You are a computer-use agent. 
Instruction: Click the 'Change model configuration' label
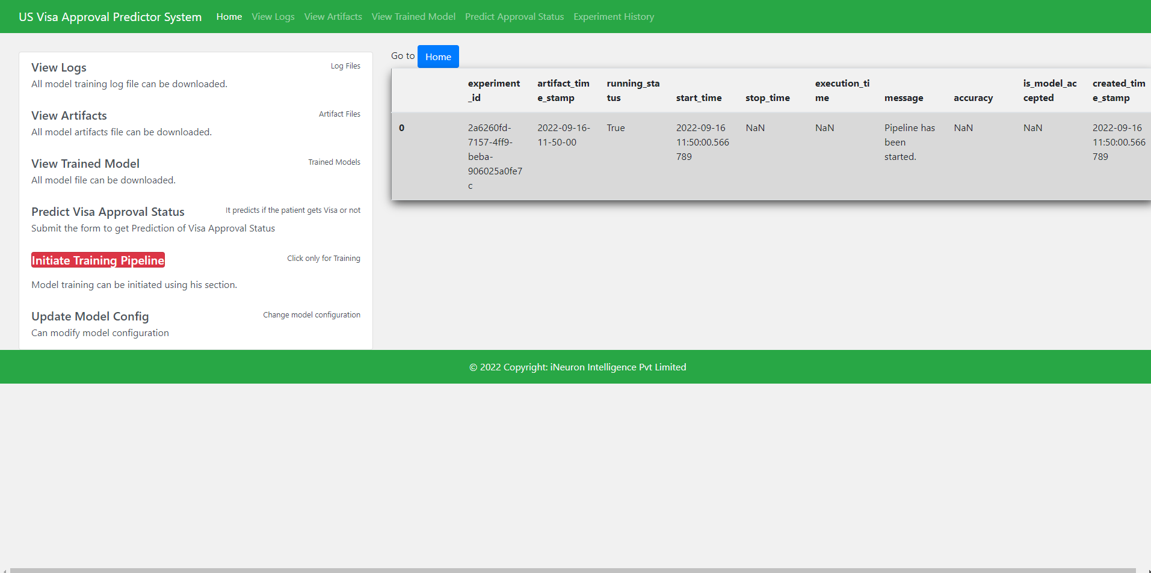click(x=312, y=315)
